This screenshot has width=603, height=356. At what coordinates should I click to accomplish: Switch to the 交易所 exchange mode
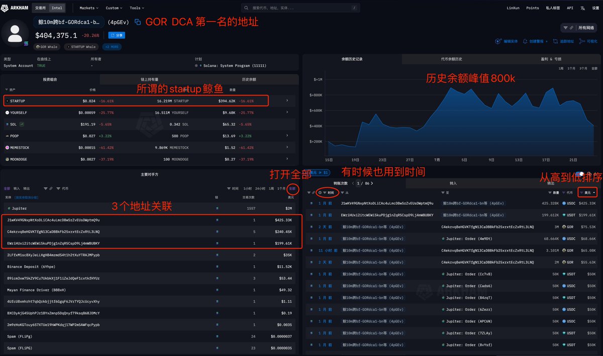(x=40, y=8)
